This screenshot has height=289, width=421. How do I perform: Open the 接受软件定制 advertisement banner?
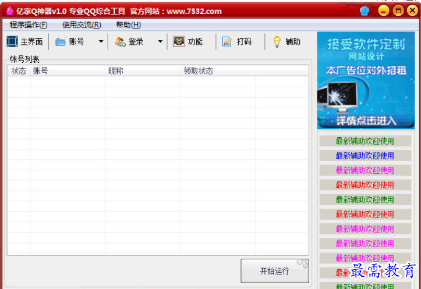(366, 80)
